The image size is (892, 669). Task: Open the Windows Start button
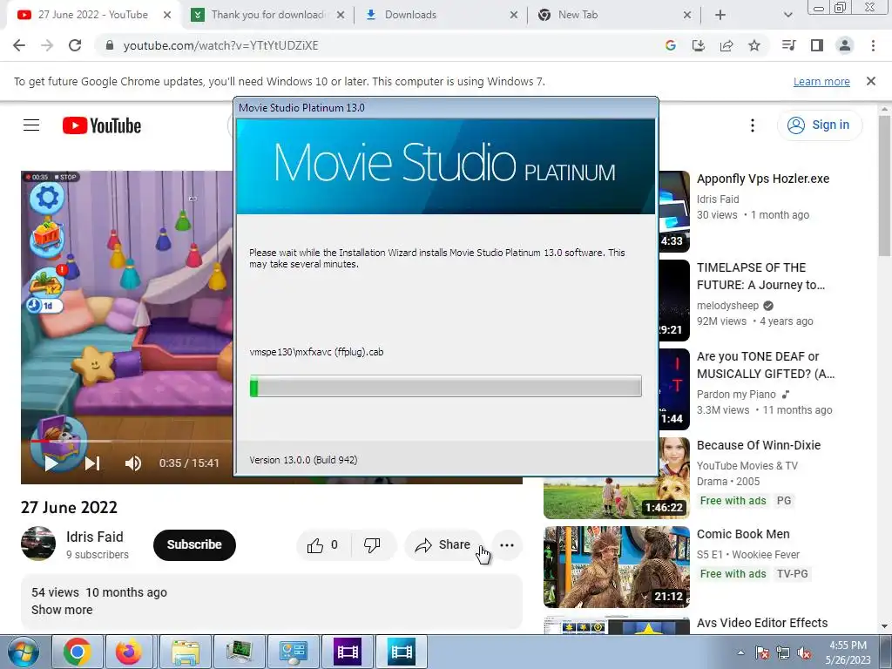tap(23, 652)
